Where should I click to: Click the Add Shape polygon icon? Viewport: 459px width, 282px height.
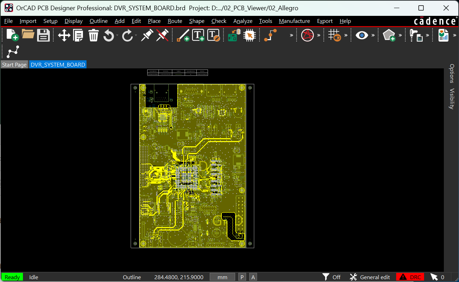click(x=389, y=35)
